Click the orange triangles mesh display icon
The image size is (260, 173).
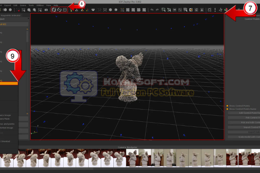[82, 10]
